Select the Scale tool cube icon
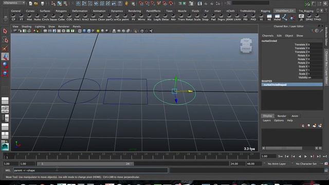This screenshot has height=185, width=329. (x=5, y=73)
